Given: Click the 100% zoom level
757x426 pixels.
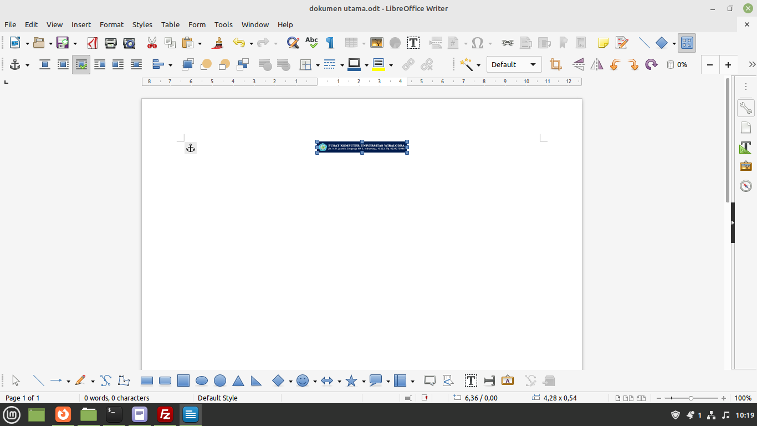Looking at the screenshot, I should click(743, 398).
